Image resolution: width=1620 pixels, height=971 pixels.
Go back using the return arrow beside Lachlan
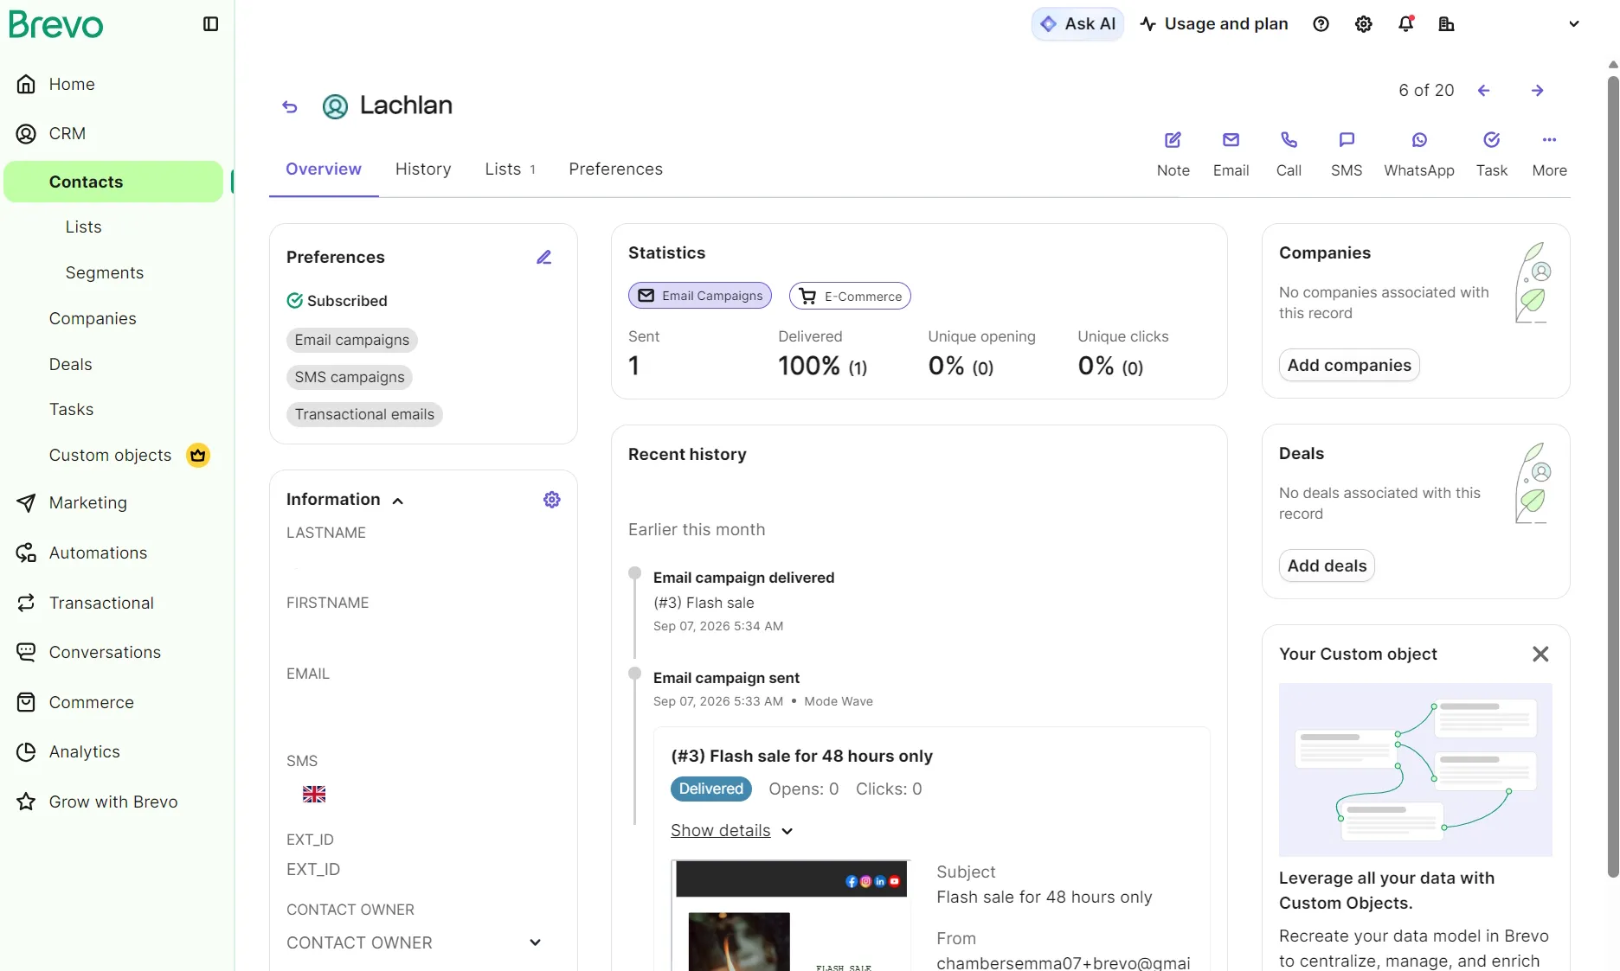290,106
